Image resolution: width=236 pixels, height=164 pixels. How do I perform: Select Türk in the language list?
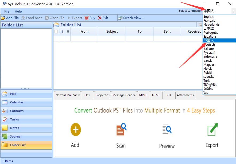pos(219,81)
